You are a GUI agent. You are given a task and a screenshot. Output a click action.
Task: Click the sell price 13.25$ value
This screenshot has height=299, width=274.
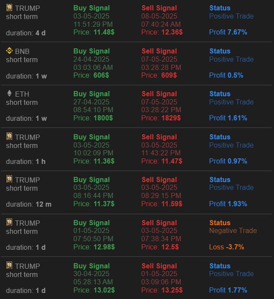[x=172, y=290]
